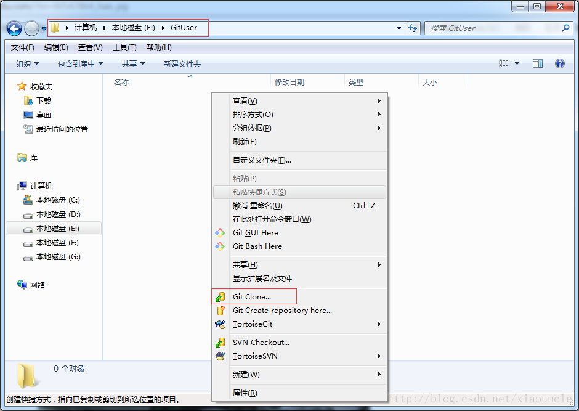Click the Git Bash Here icon

pos(220,246)
